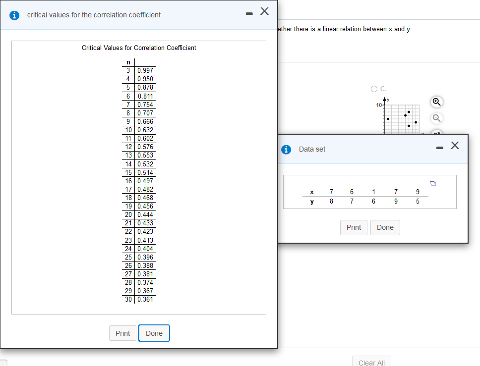Select radio button for answer choice C
This screenshot has height=366, width=480.
click(374, 89)
